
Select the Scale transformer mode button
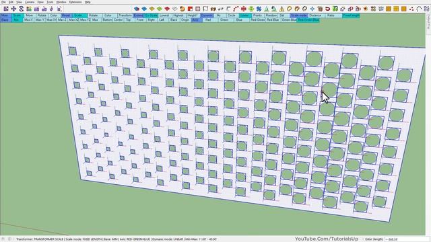coord(17,15)
